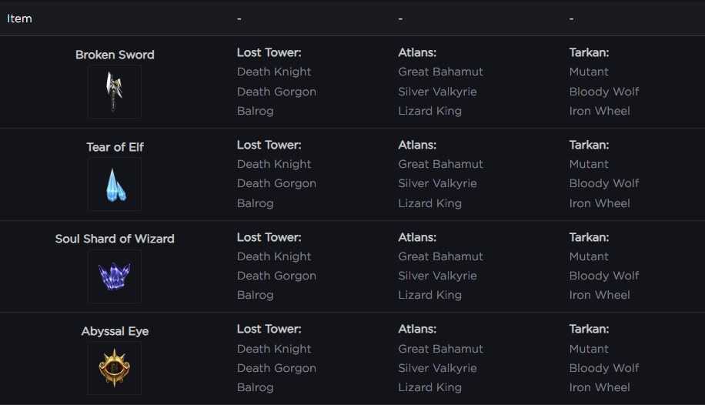Open Mutant in the Tear of Elf row
Image resolution: width=705 pixels, height=405 pixels.
pyautogui.click(x=589, y=164)
